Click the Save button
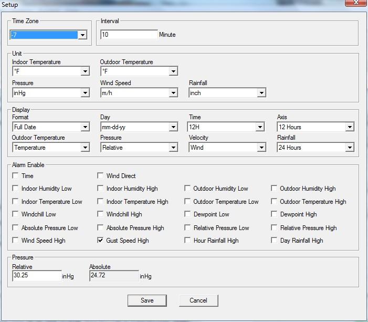Image resolution: width=368 pixels, height=322 pixels. tap(147, 300)
